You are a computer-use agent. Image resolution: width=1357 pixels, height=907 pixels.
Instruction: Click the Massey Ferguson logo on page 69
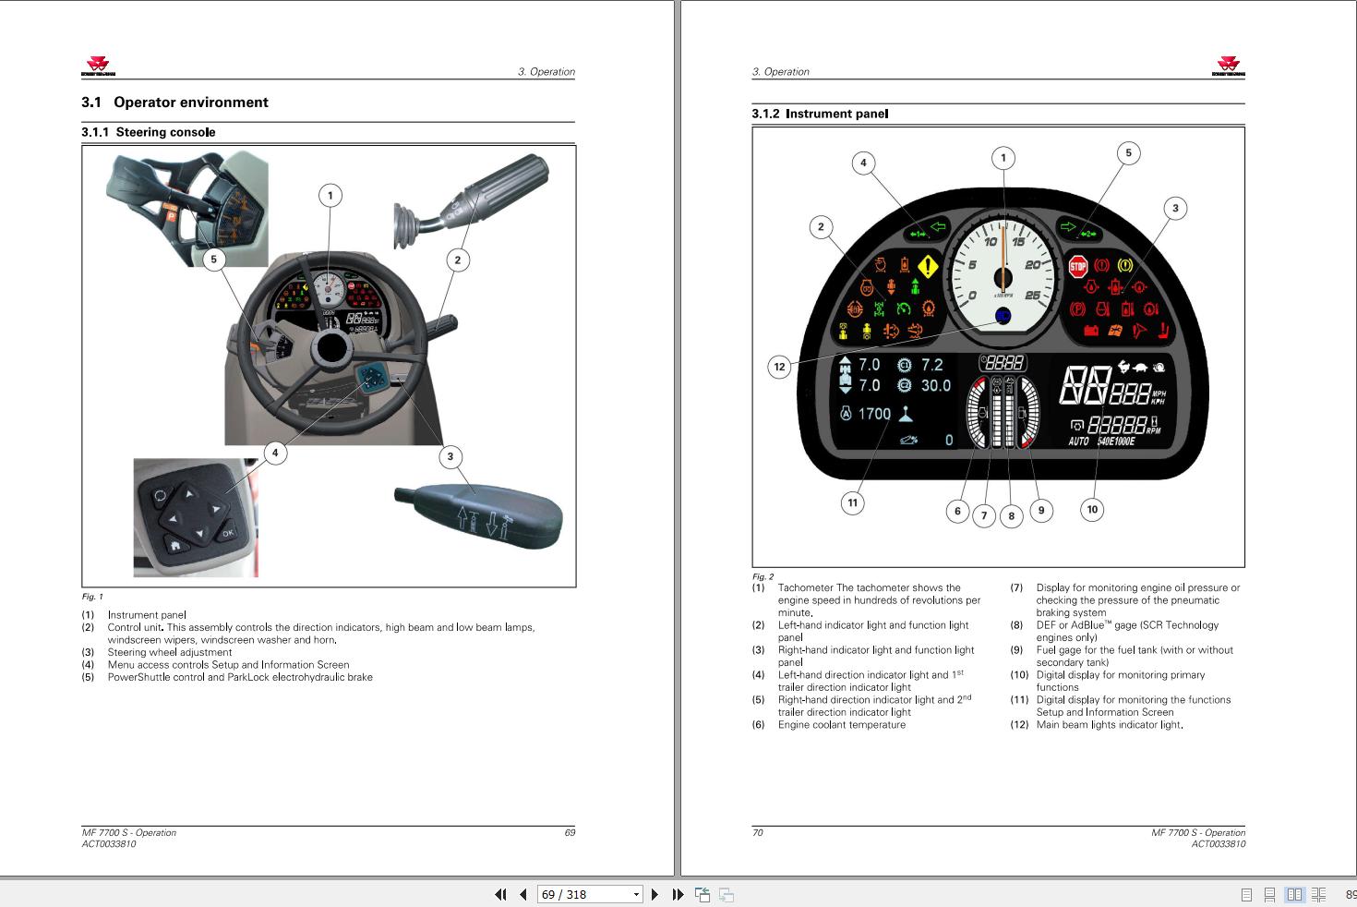coord(99,67)
